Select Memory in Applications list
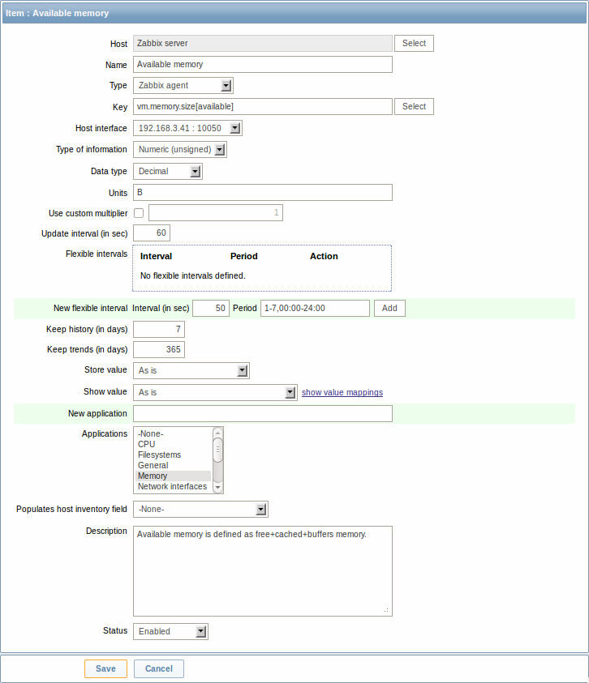Image resolution: width=589 pixels, height=683 pixels. 174,476
